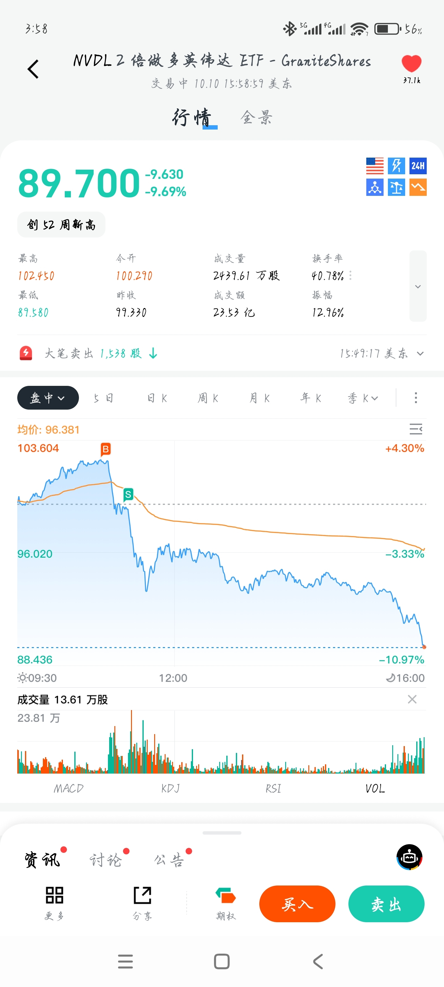Open chart settings lines icon

(416, 429)
